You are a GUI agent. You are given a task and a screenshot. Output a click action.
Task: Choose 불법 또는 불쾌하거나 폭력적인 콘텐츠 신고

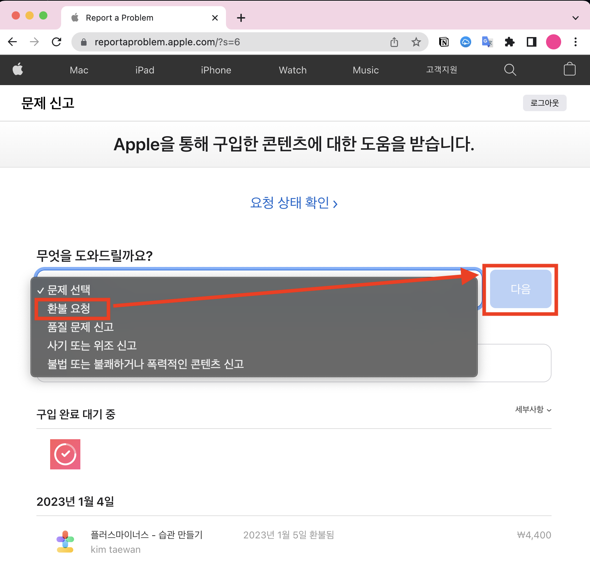pos(254,364)
